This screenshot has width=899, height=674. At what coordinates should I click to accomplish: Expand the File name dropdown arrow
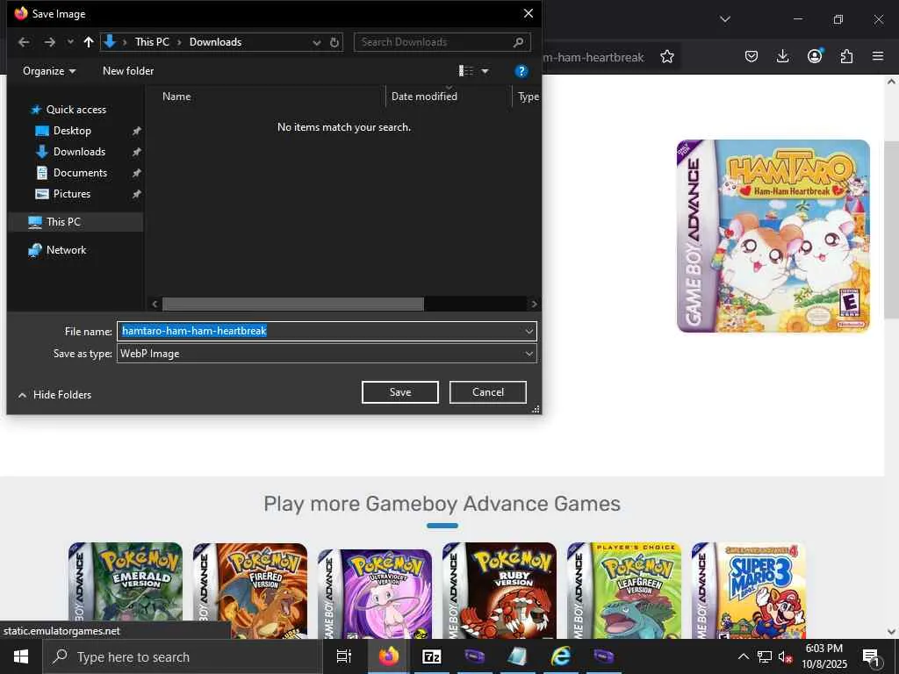point(529,331)
